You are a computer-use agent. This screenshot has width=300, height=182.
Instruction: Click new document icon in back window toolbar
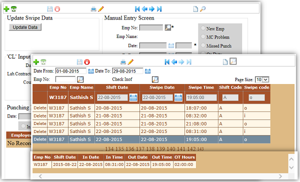[x=195, y=9]
